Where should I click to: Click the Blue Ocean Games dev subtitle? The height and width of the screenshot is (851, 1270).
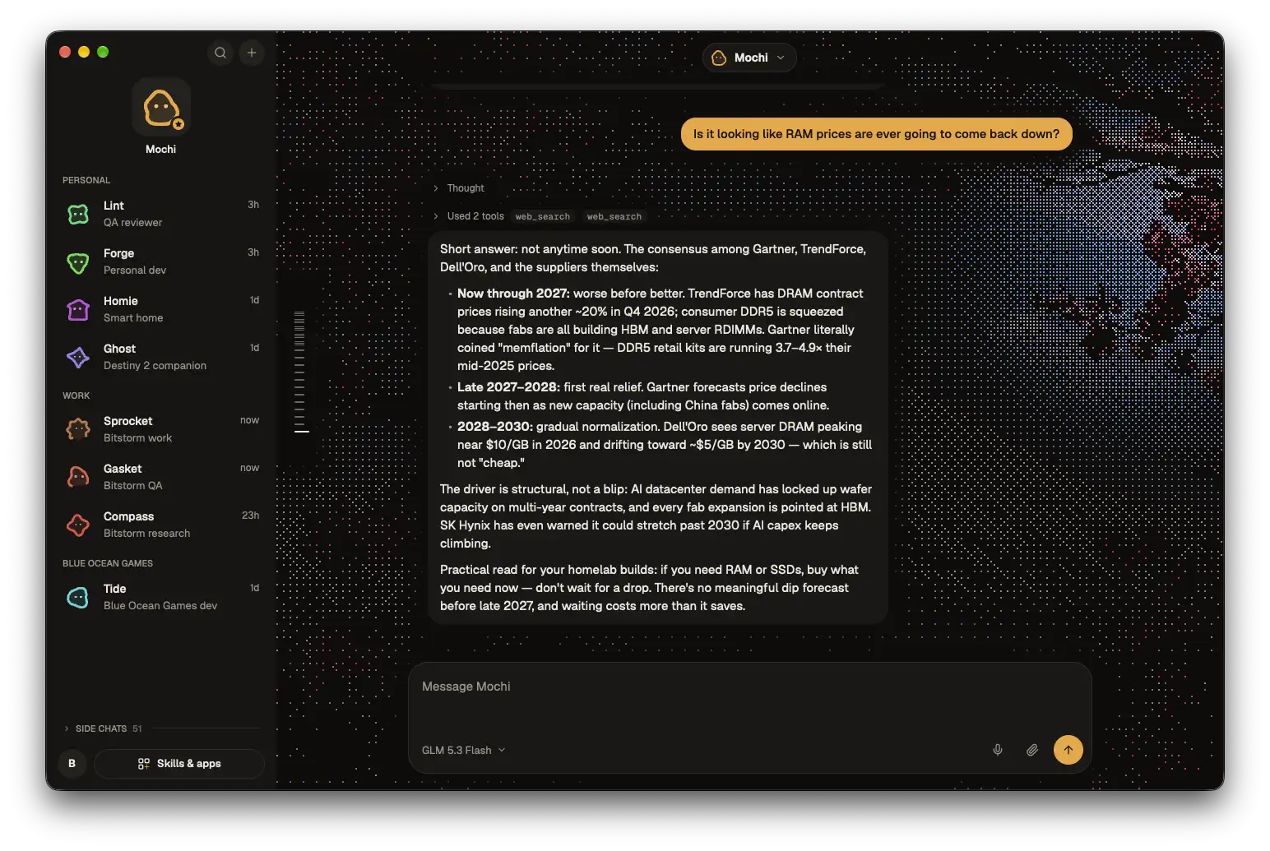click(160, 606)
